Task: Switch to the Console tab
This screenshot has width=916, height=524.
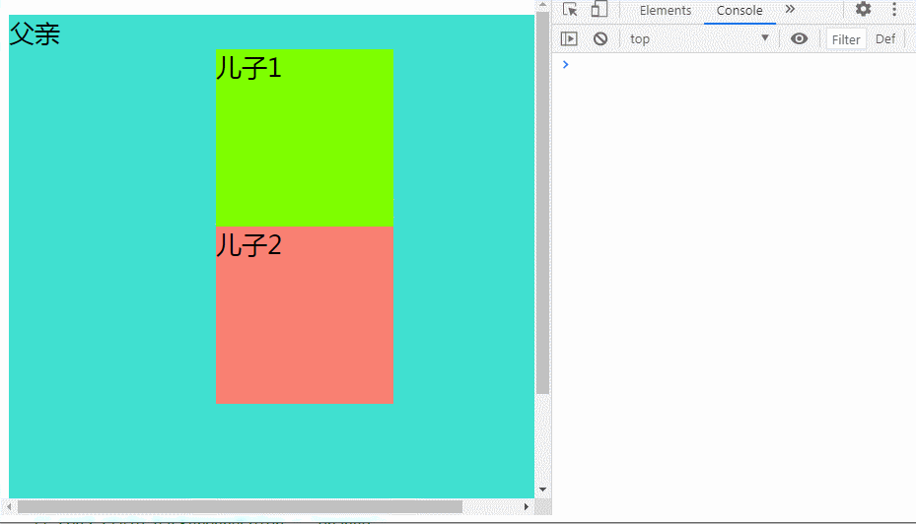Action: point(740,11)
